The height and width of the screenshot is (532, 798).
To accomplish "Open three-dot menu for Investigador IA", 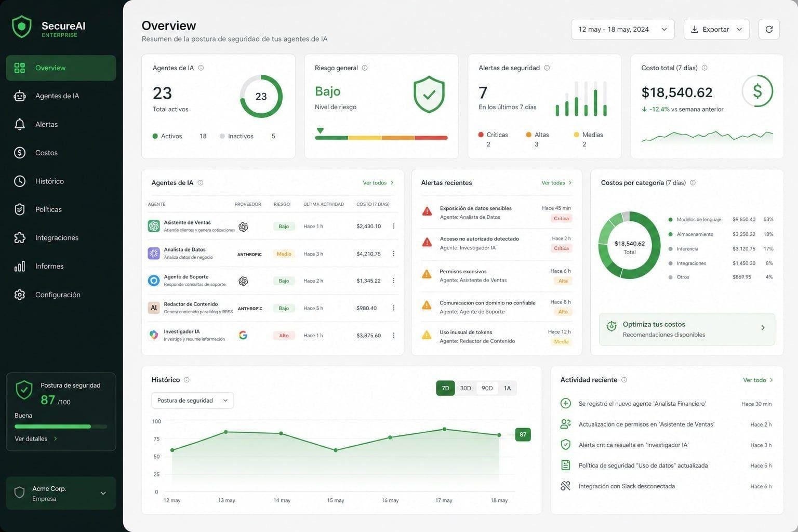I will pyautogui.click(x=393, y=335).
